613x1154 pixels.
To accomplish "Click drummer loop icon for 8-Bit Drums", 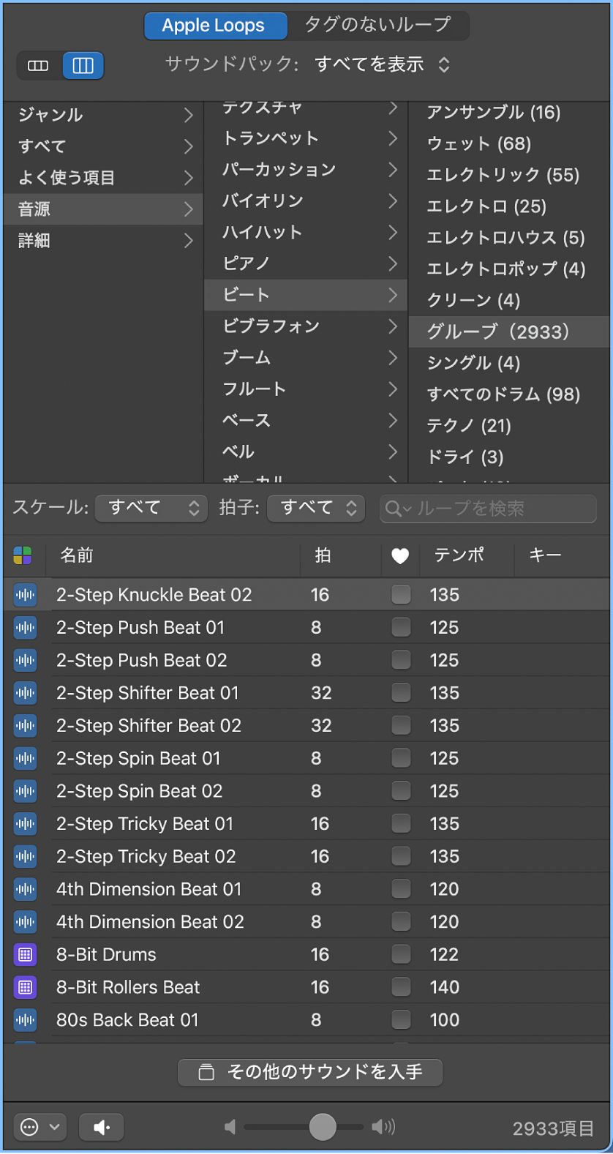I will click(25, 954).
